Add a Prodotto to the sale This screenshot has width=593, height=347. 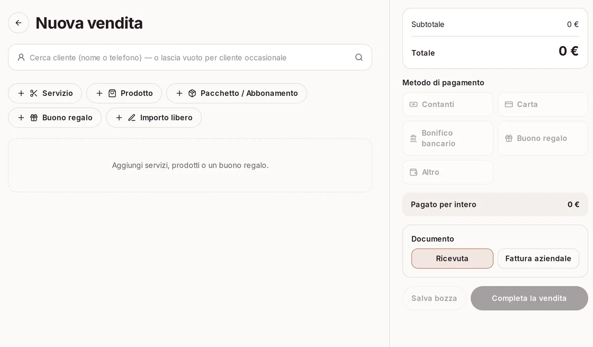point(124,93)
